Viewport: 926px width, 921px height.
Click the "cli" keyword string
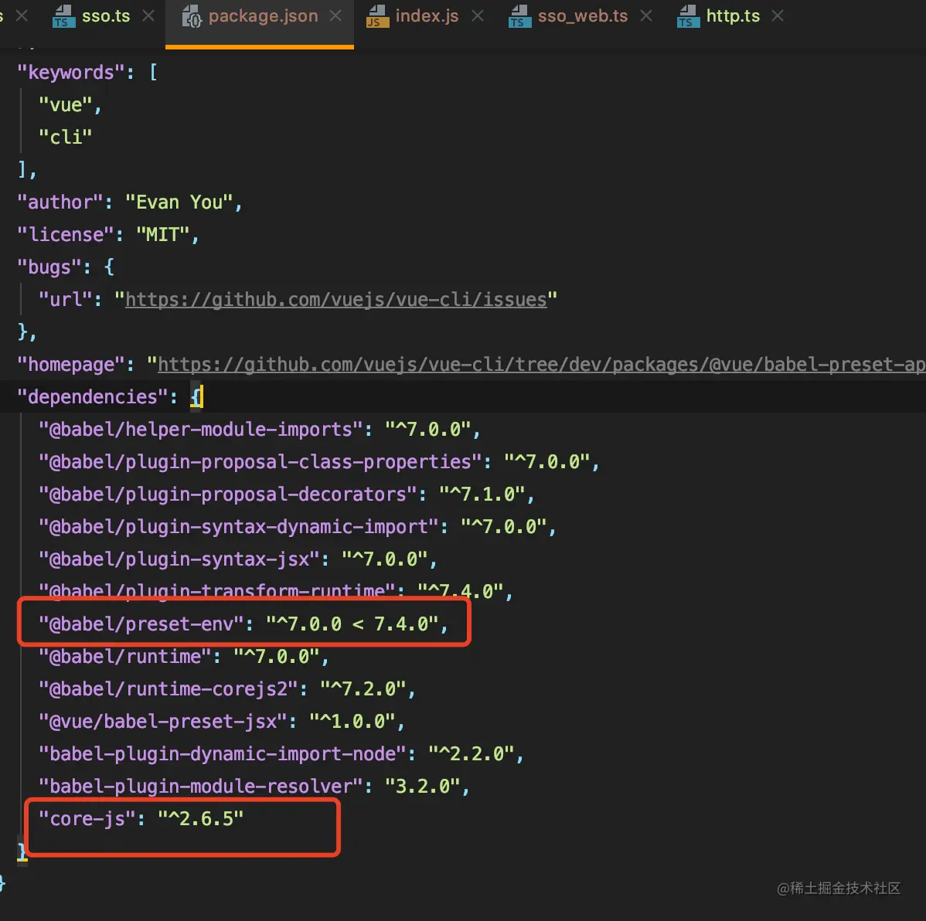pyautogui.click(x=65, y=138)
